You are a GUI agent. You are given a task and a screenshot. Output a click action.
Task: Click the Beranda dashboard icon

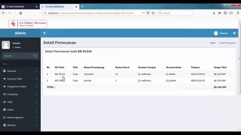coord(5,71)
